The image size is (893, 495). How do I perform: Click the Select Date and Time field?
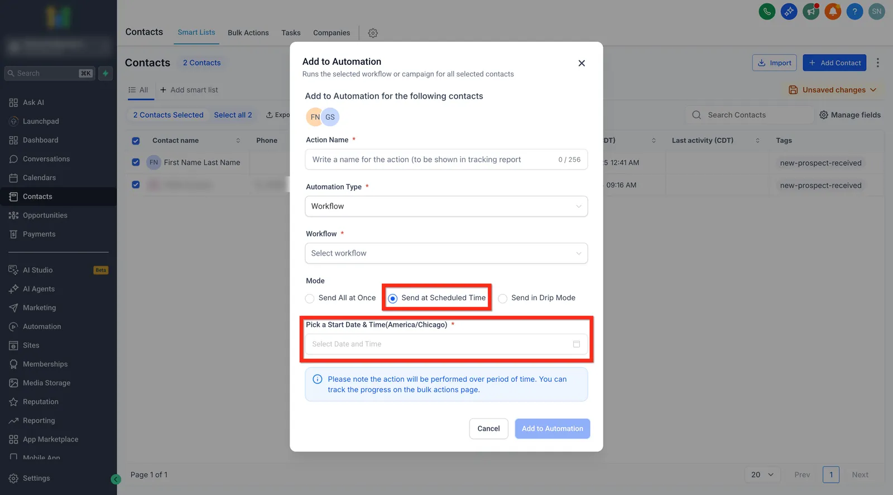[x=446, y=344]
